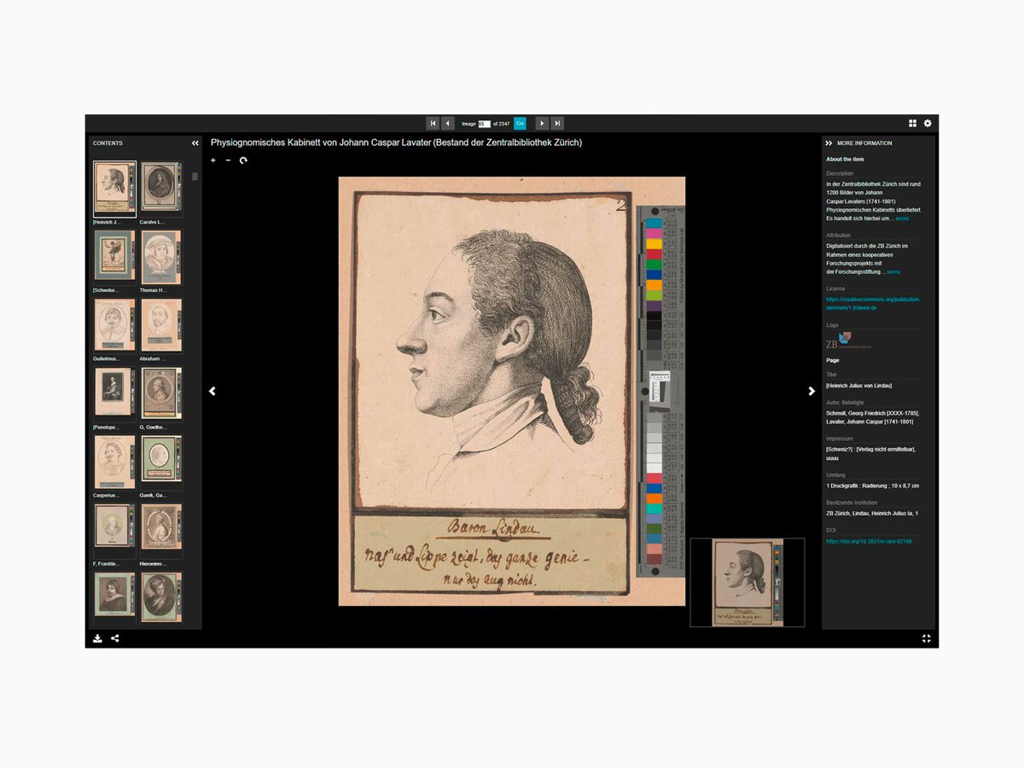Image resolution: width=1024 pixels, height=768 pixels.
Task: Click the ZB Zürich logo
Action: click(848, 341)
